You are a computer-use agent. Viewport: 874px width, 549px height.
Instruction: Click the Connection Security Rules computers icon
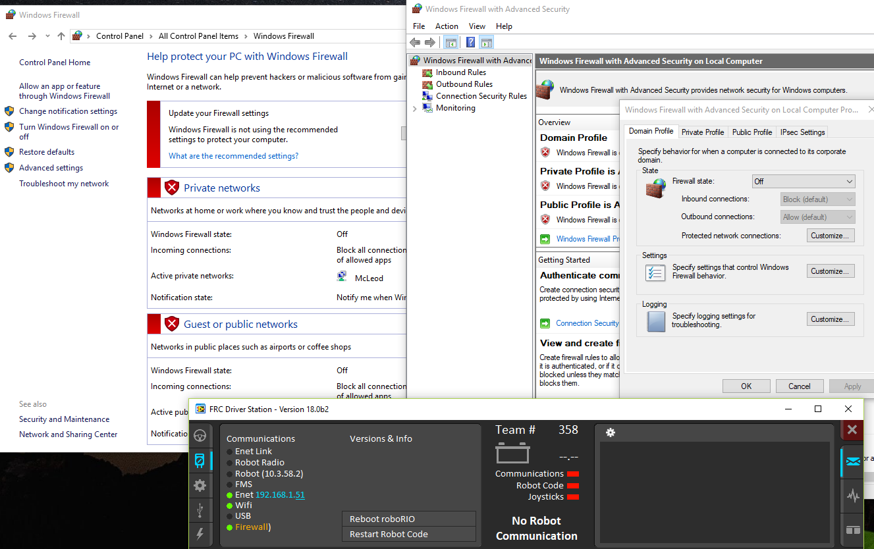pos(427,96)
